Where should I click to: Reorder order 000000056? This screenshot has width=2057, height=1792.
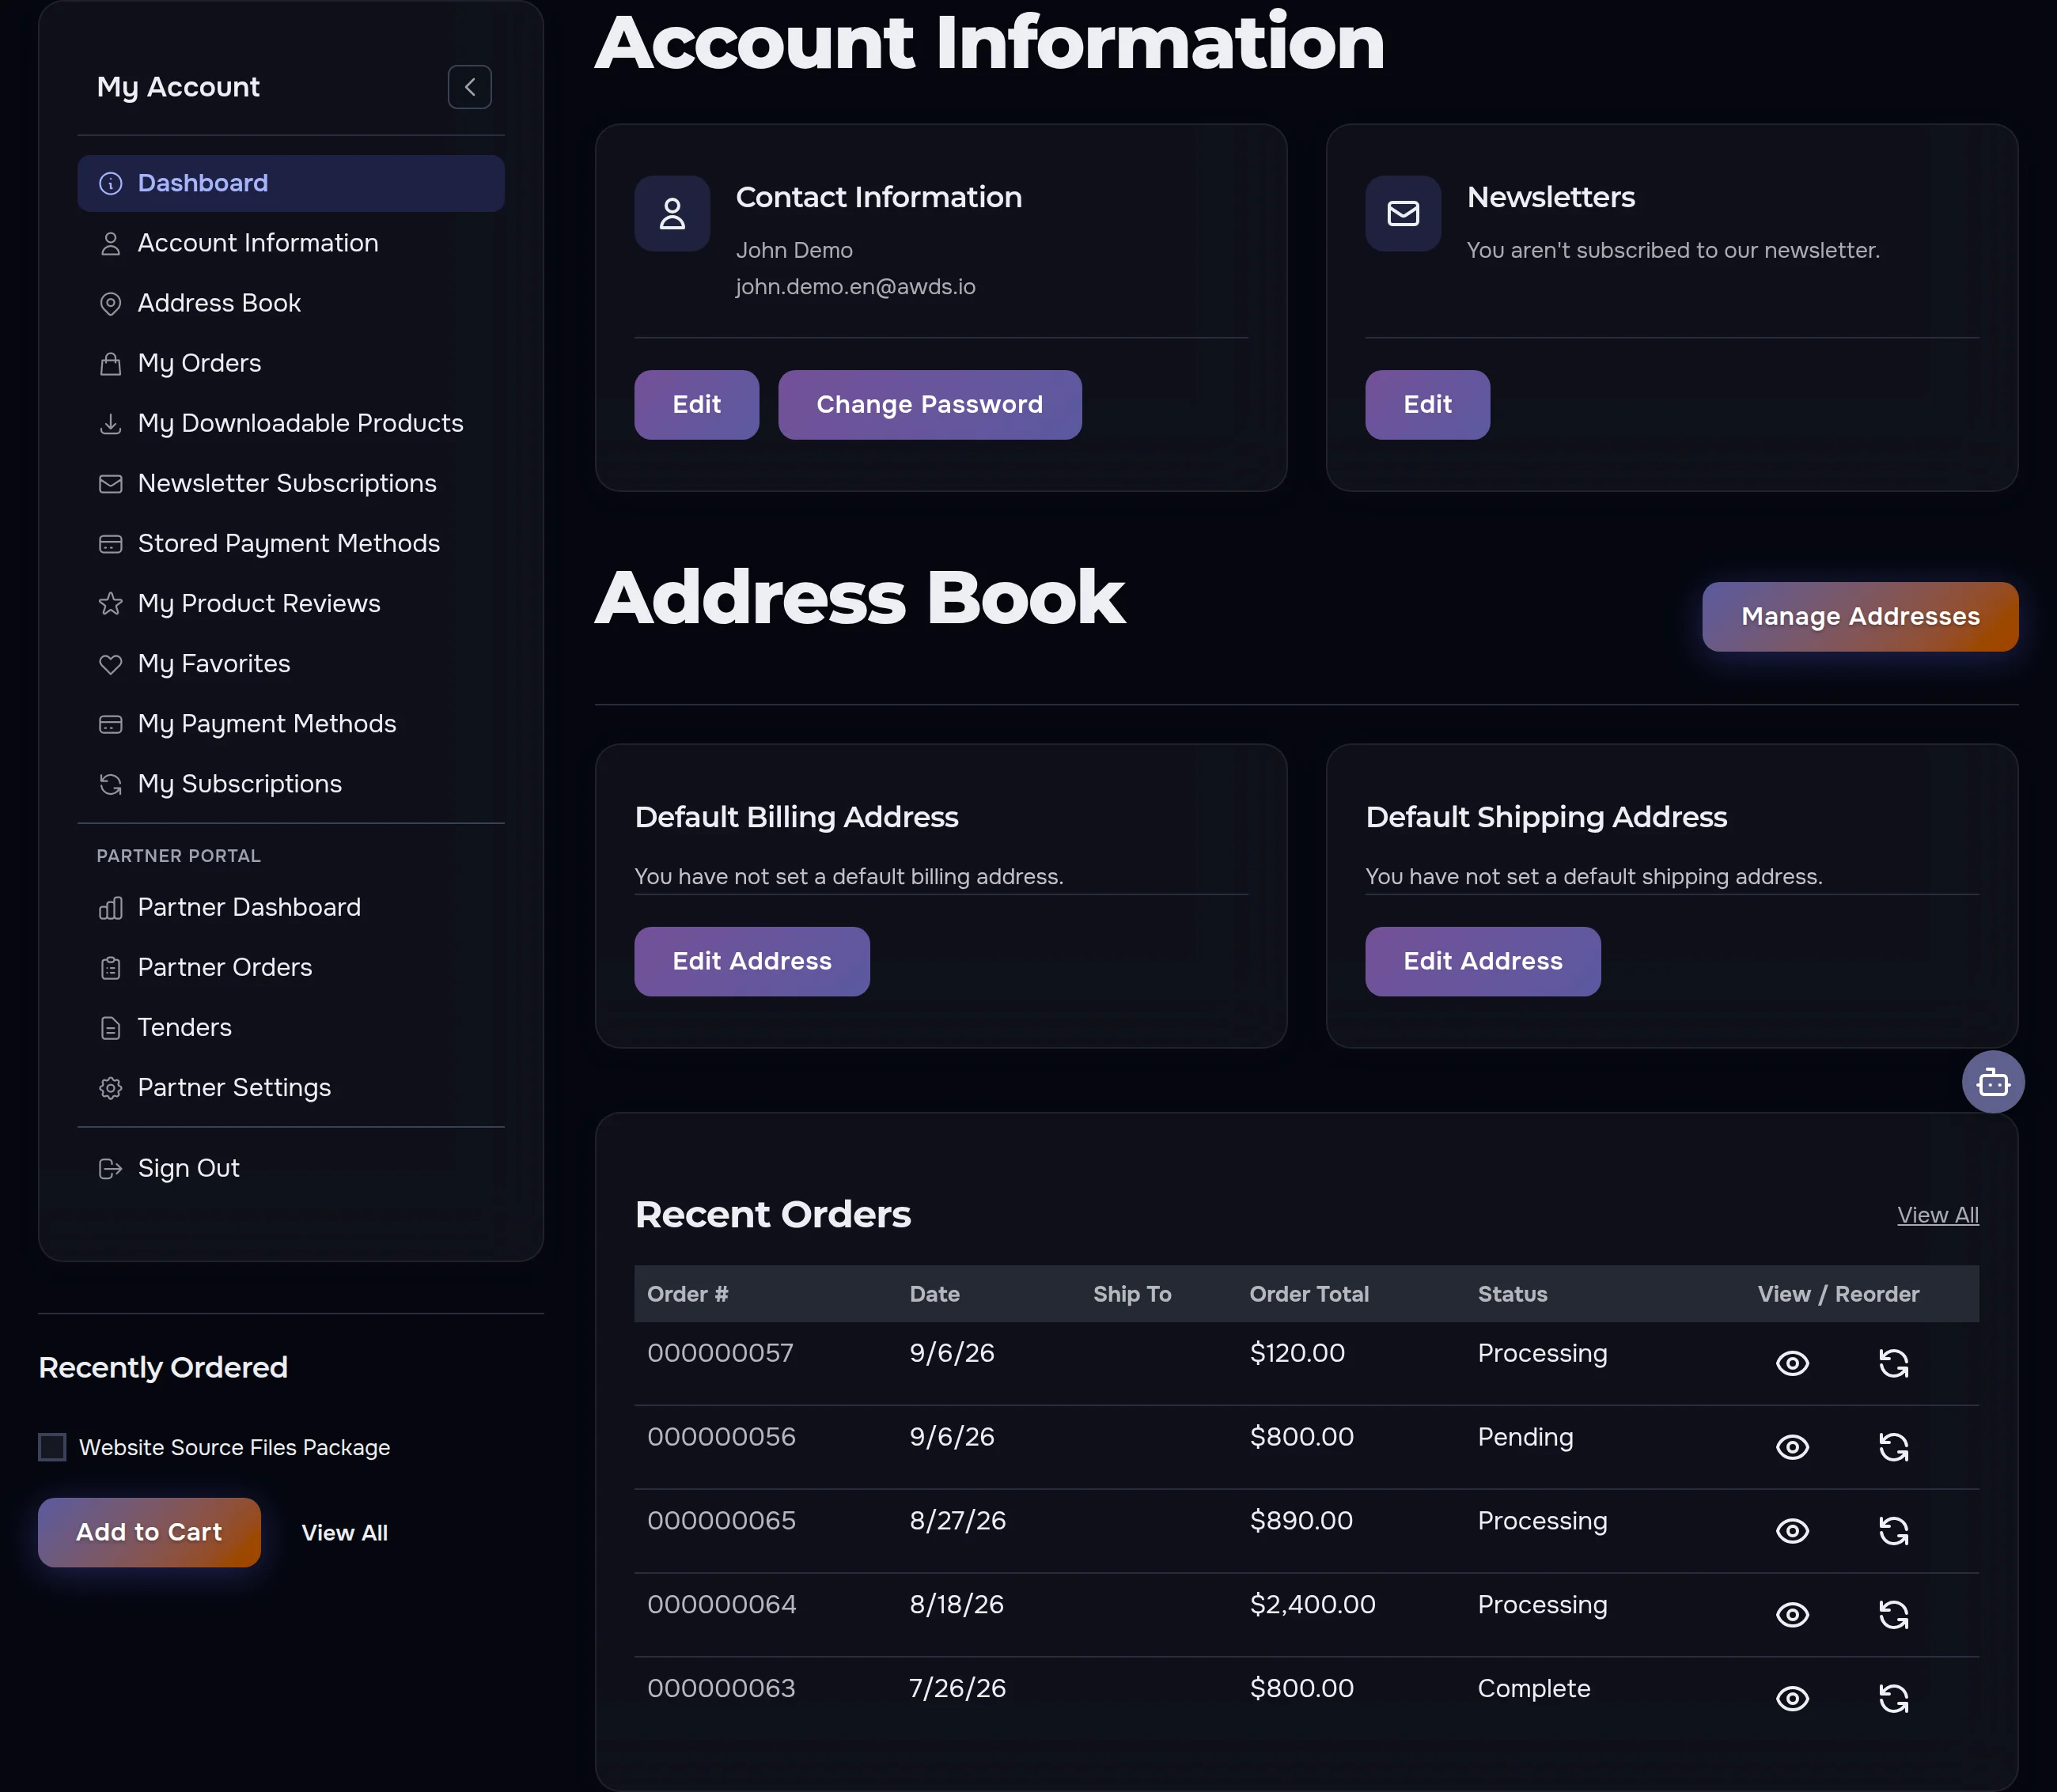point(1893,1447)
